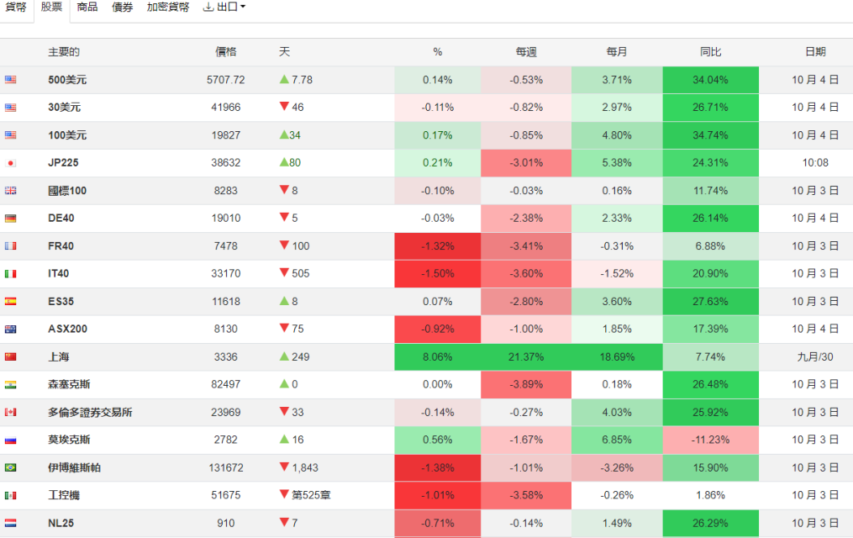The width and height of the screenshot is (853, 538).
Task: Click the green up arrow in 莫埃克斯 row
Action: [284, 439]
